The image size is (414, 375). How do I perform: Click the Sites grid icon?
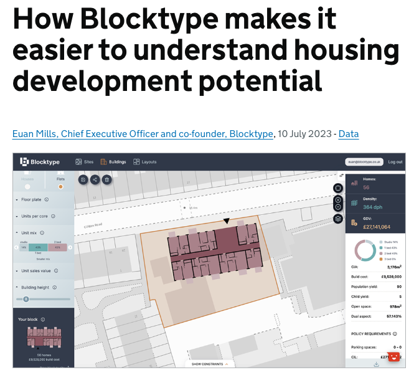click(x=78, y=162)
